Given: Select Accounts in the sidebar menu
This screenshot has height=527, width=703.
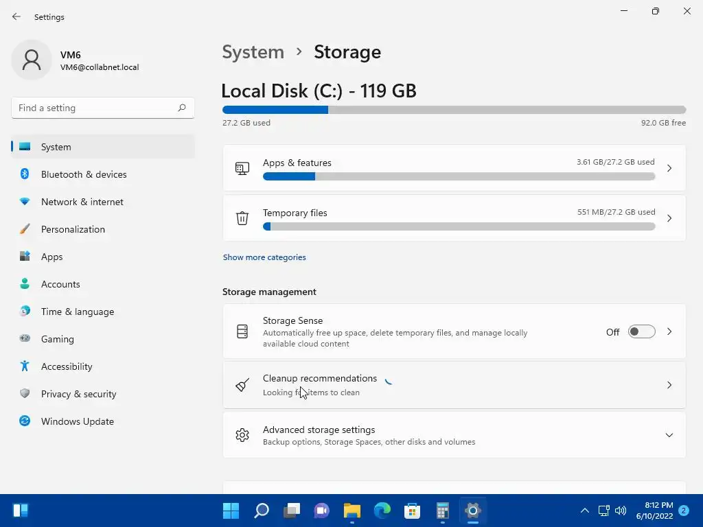Looking at the screenshot, I should click(60, 284).
